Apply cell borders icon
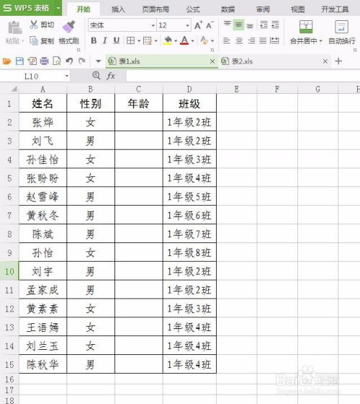 coord(130,40)
